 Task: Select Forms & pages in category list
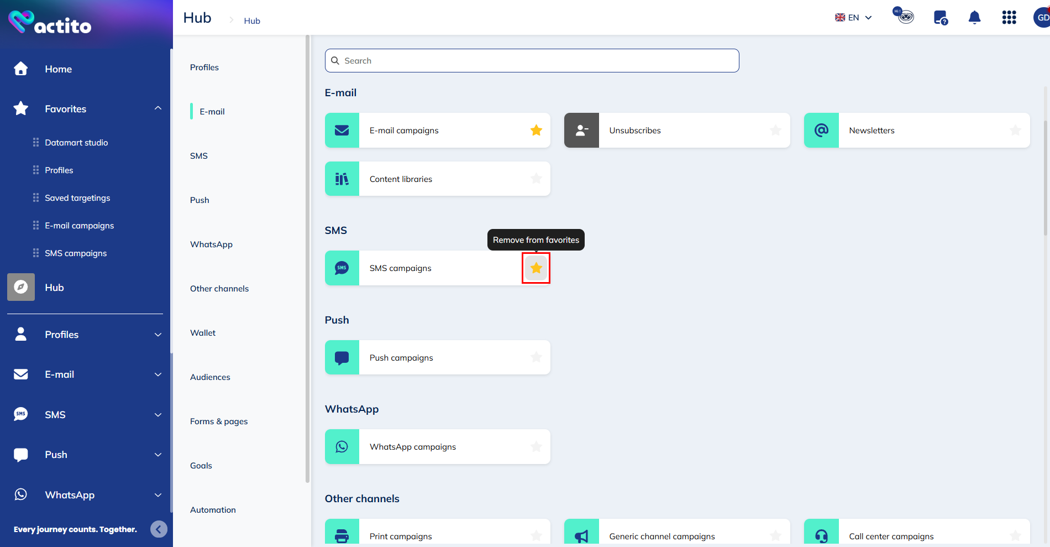click(x=219, y=421)
